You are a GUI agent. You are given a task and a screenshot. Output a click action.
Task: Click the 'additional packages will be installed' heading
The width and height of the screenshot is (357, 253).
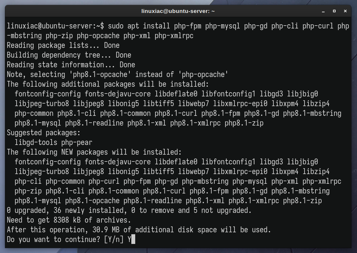point(108,84)
